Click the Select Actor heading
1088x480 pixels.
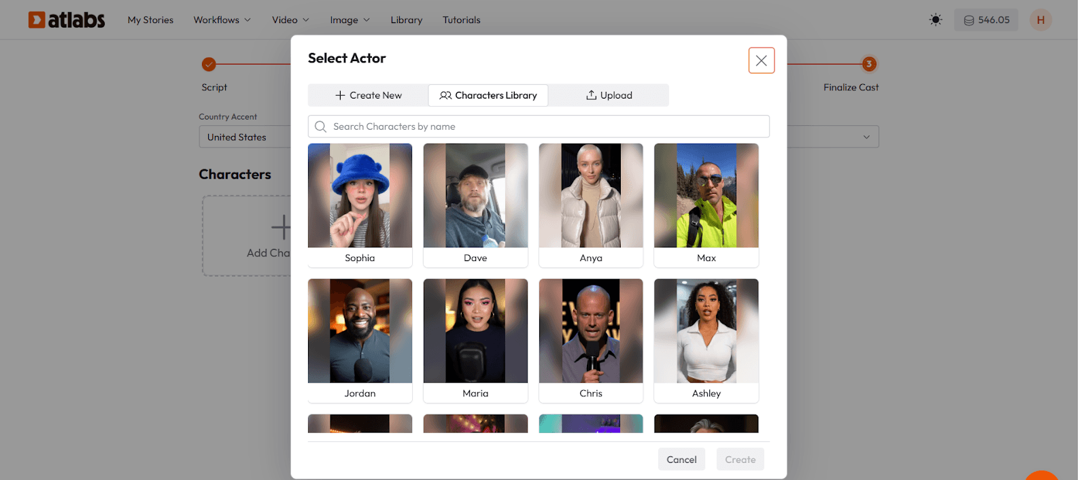click(x=347, y=58)
